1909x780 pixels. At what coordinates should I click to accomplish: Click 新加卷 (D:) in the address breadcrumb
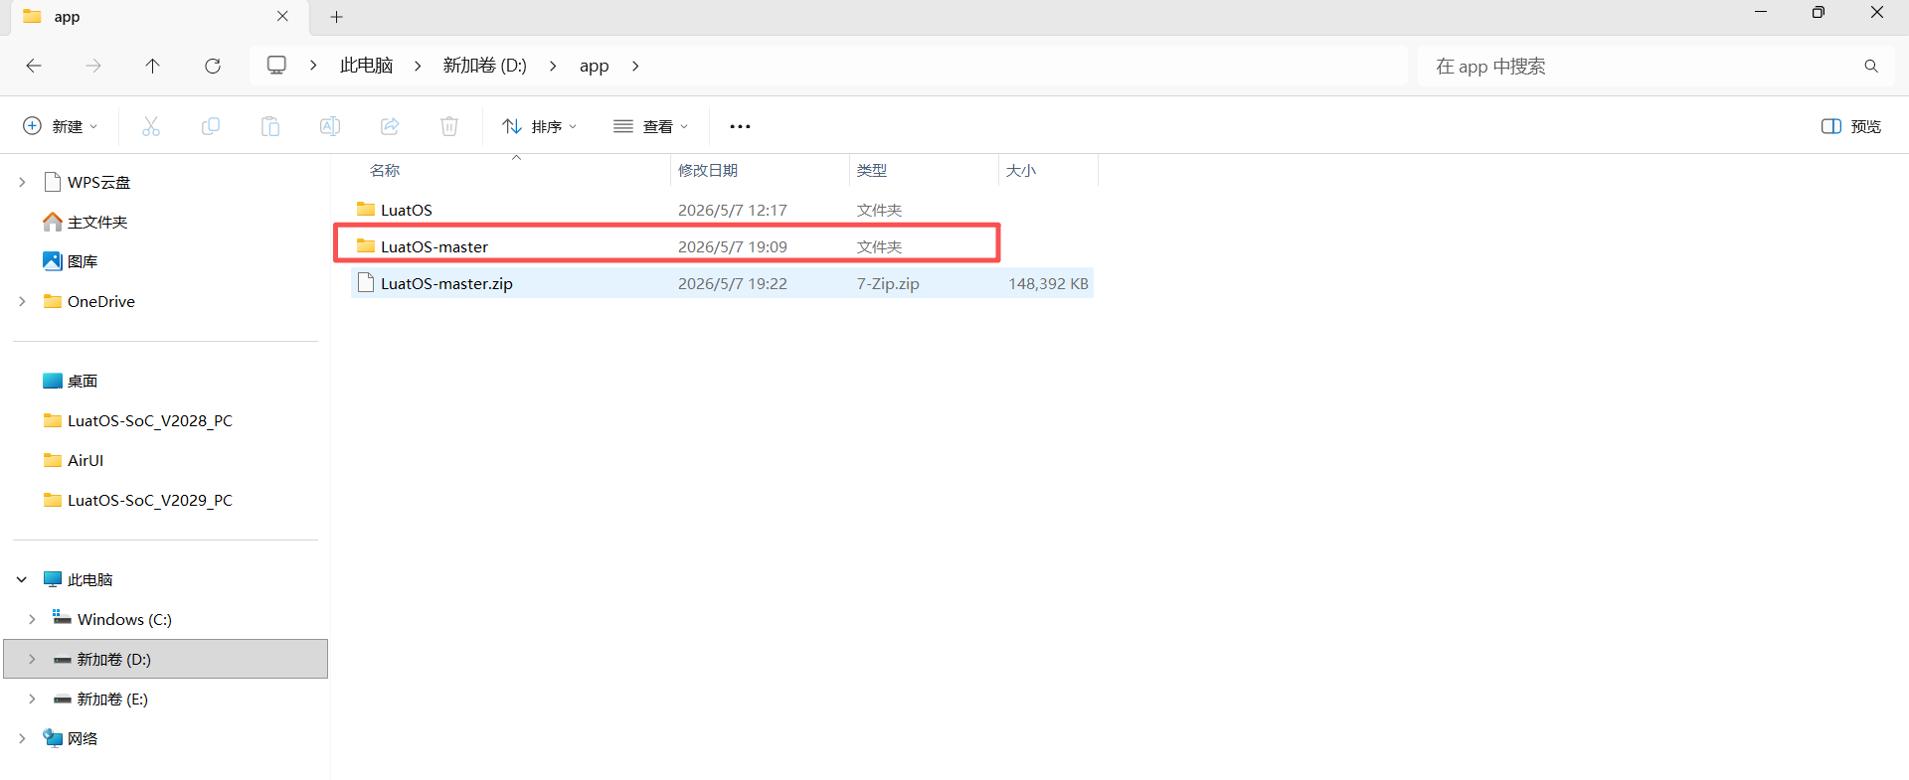tap(485, 66)
